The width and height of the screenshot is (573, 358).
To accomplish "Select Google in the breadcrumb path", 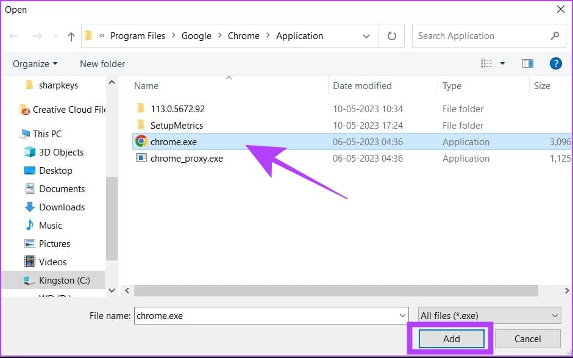I will tap(196, 36).
